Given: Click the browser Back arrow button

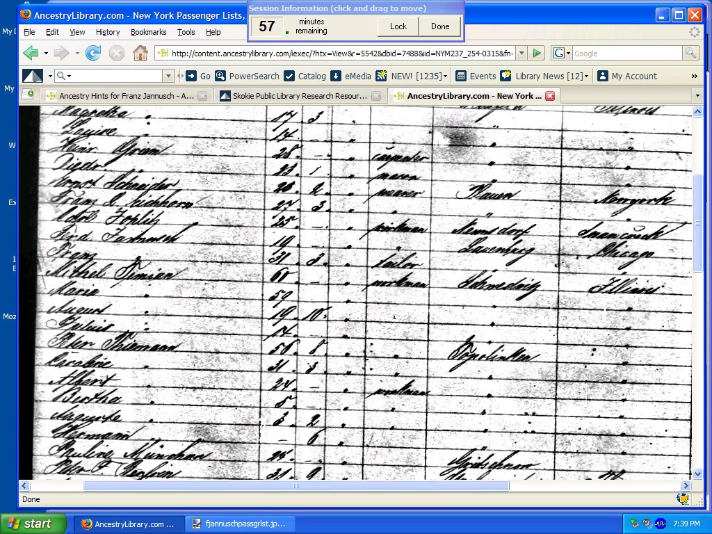Looking at the screenshot, I should pyautogui.click(x=30, y=54).
